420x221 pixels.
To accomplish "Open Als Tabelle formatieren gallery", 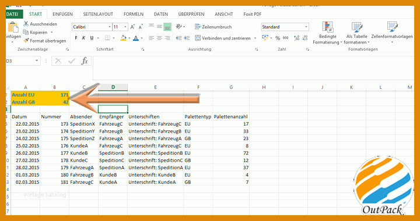I will coord(357,33).
